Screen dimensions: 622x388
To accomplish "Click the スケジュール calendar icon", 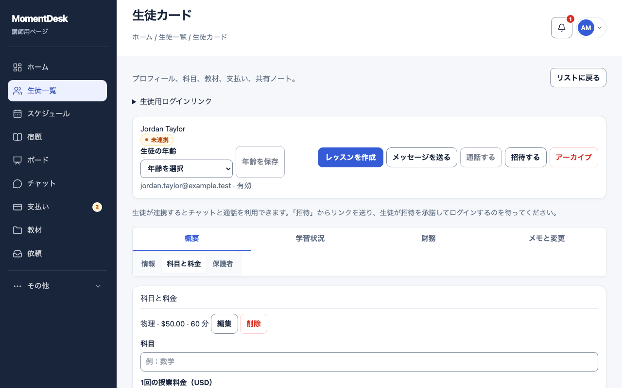I will pos(17,113).
